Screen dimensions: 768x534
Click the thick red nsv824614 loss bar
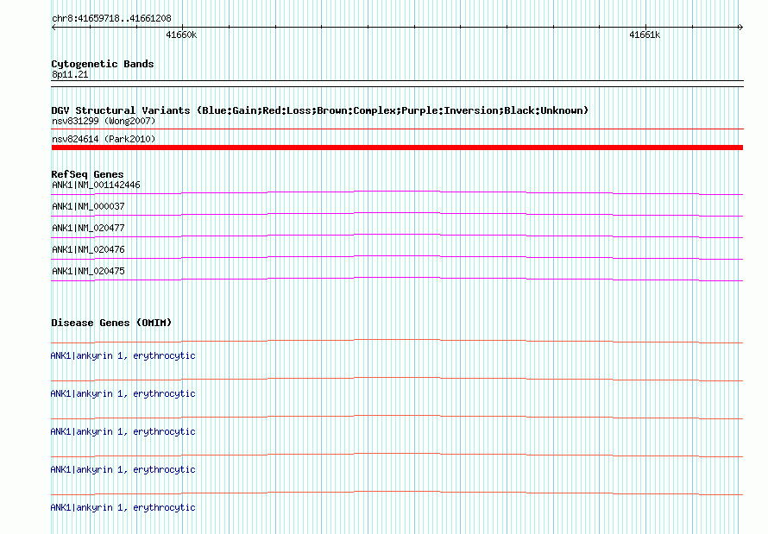[397, 148]
